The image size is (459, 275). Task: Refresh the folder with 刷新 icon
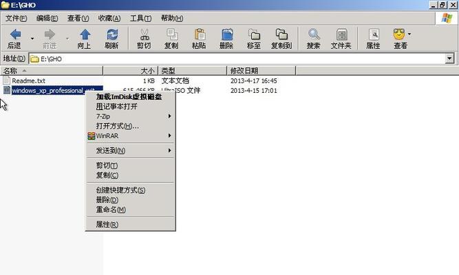click(111, 34)
